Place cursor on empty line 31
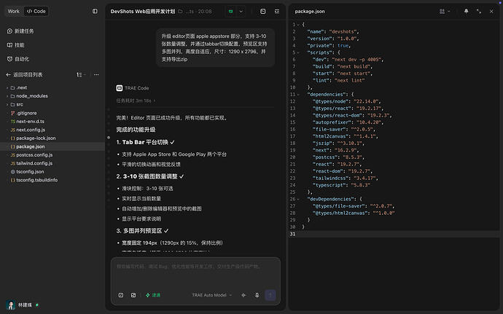Screen dimensions: 503x314 coord(394,234)
